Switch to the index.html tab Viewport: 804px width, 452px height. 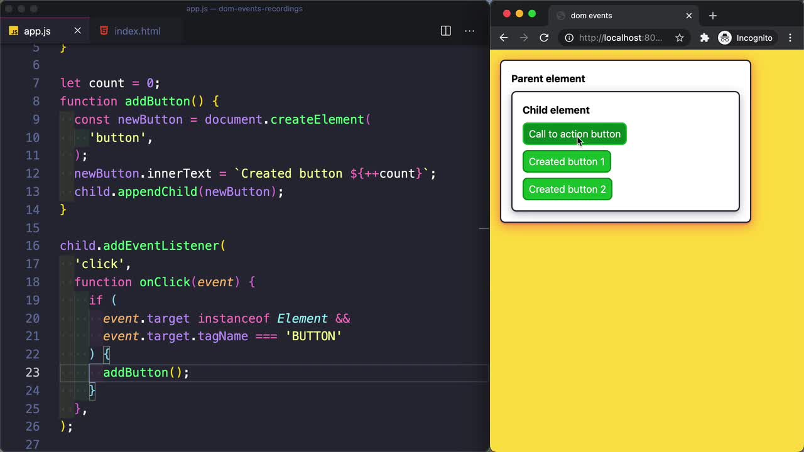click(137, 31)
